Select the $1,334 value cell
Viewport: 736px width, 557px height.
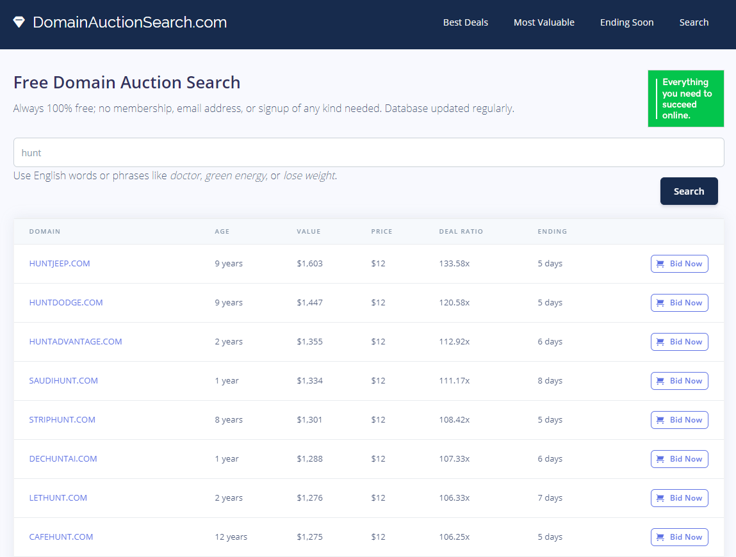[310, 380]
